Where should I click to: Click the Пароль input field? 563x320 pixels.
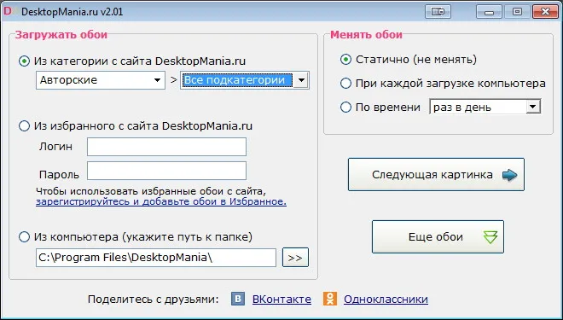(166, 171)
